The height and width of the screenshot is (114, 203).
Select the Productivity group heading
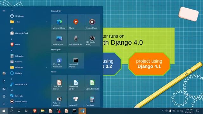pos(56,11)
